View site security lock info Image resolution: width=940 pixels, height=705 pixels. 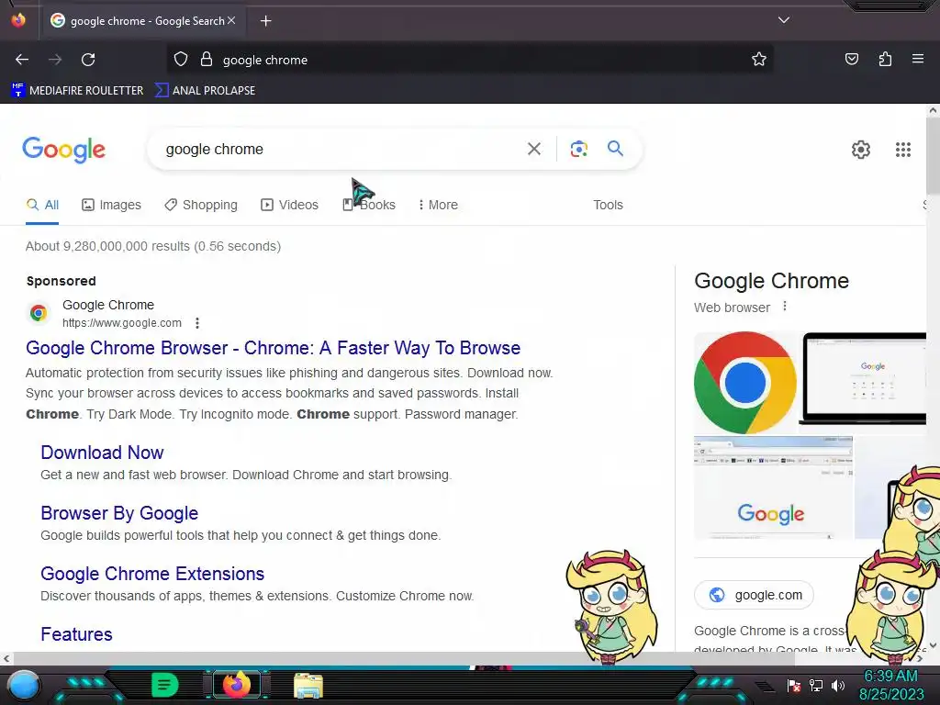207,60
